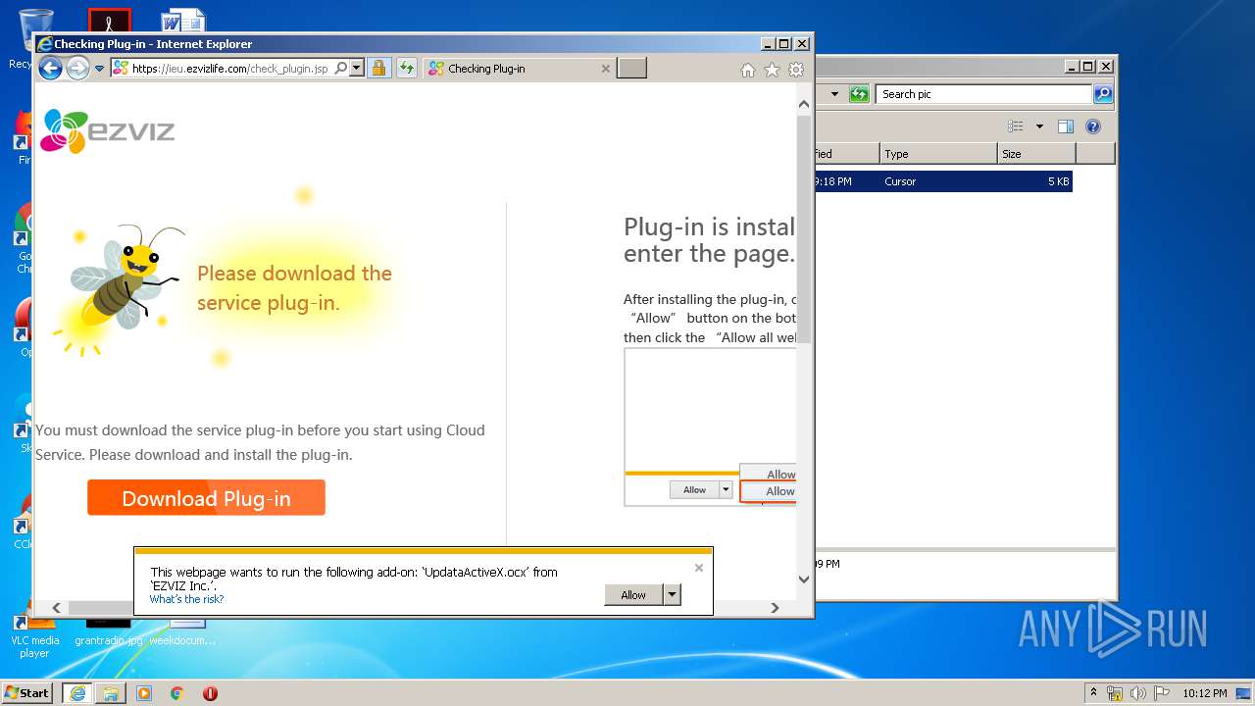1255x706 pixels.
Task: Click the Explorer search magnifier button
Action: [x=1103, y=94]
